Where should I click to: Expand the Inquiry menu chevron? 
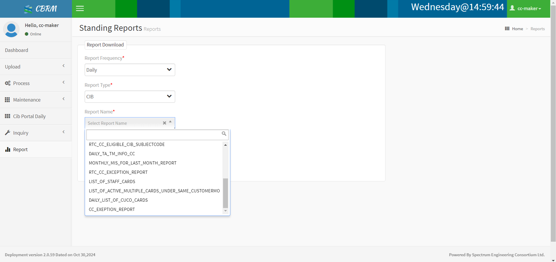click(x=64, y=132)
